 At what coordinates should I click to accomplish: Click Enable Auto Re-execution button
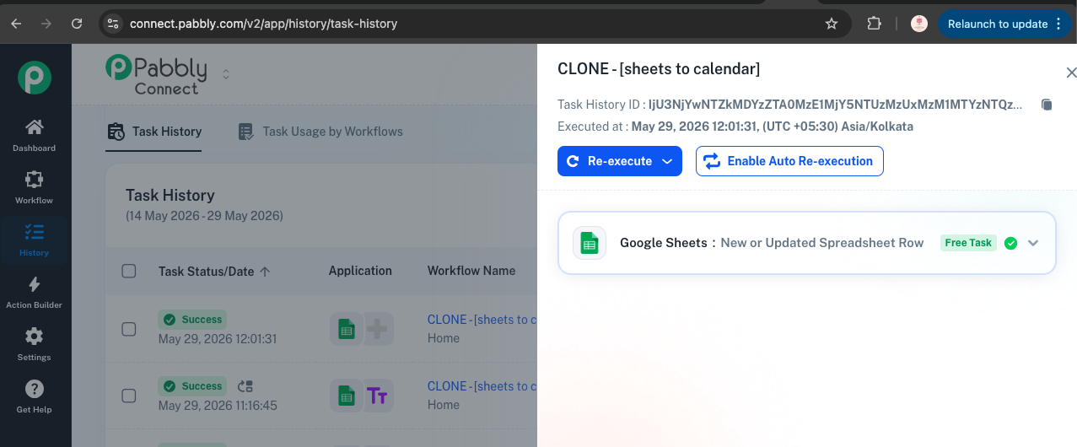[x=789, y=161]
